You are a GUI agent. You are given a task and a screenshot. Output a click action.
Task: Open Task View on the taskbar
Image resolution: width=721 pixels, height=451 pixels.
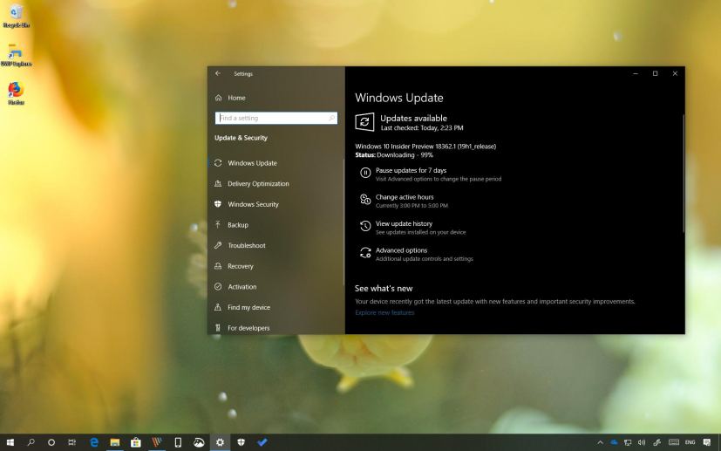tap(71, 442)
